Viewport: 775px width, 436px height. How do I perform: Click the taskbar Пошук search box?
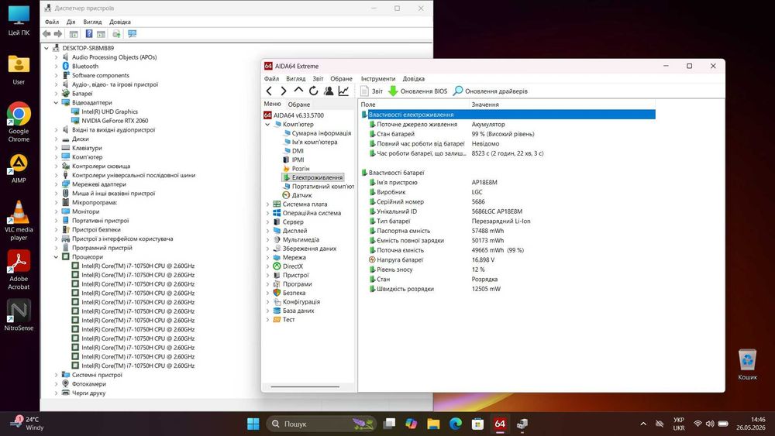click(322, 424)
